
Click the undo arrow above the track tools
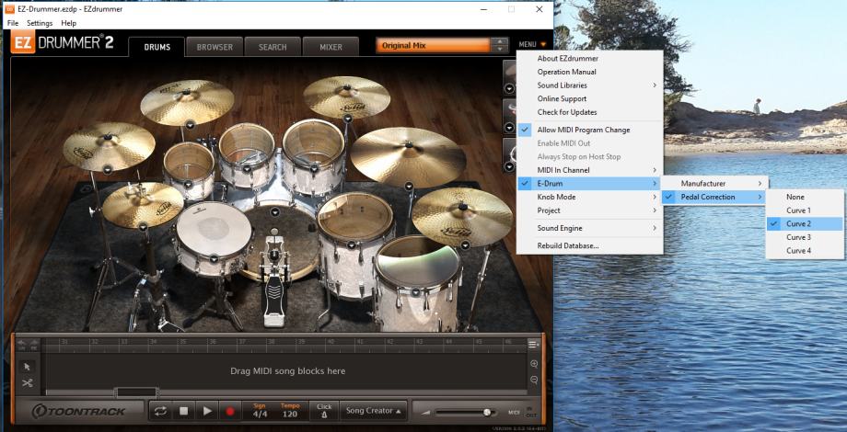(21, 344)
